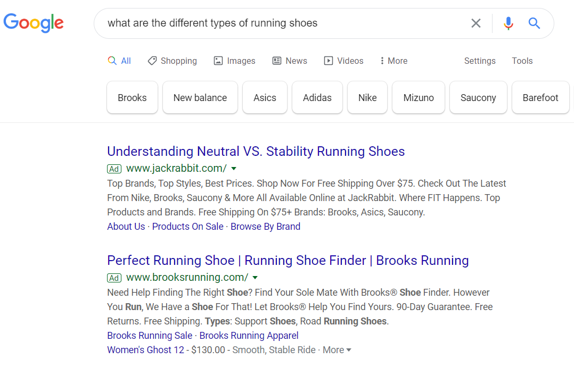Open search Settings
The width and height of the screenshot is (574, 367).
480,61
